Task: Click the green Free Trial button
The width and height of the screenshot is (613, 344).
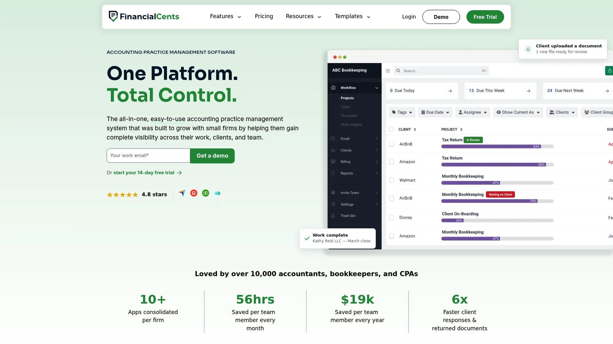Action: click(x=485, y=17)
